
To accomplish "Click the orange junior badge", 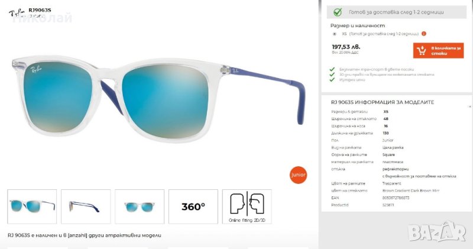I will (x=298, y=174).
